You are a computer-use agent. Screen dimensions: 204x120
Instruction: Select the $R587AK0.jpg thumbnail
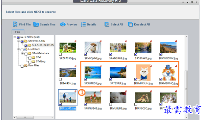click(143, 48)
